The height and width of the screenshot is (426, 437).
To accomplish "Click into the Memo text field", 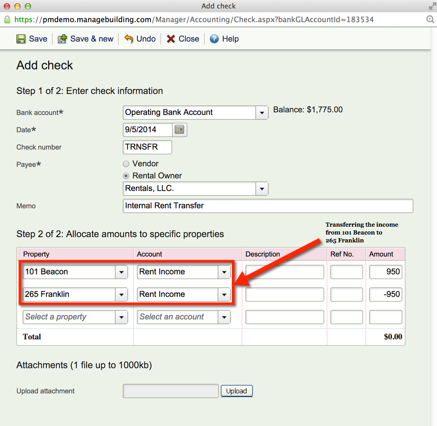I will [x=268, y=206].
